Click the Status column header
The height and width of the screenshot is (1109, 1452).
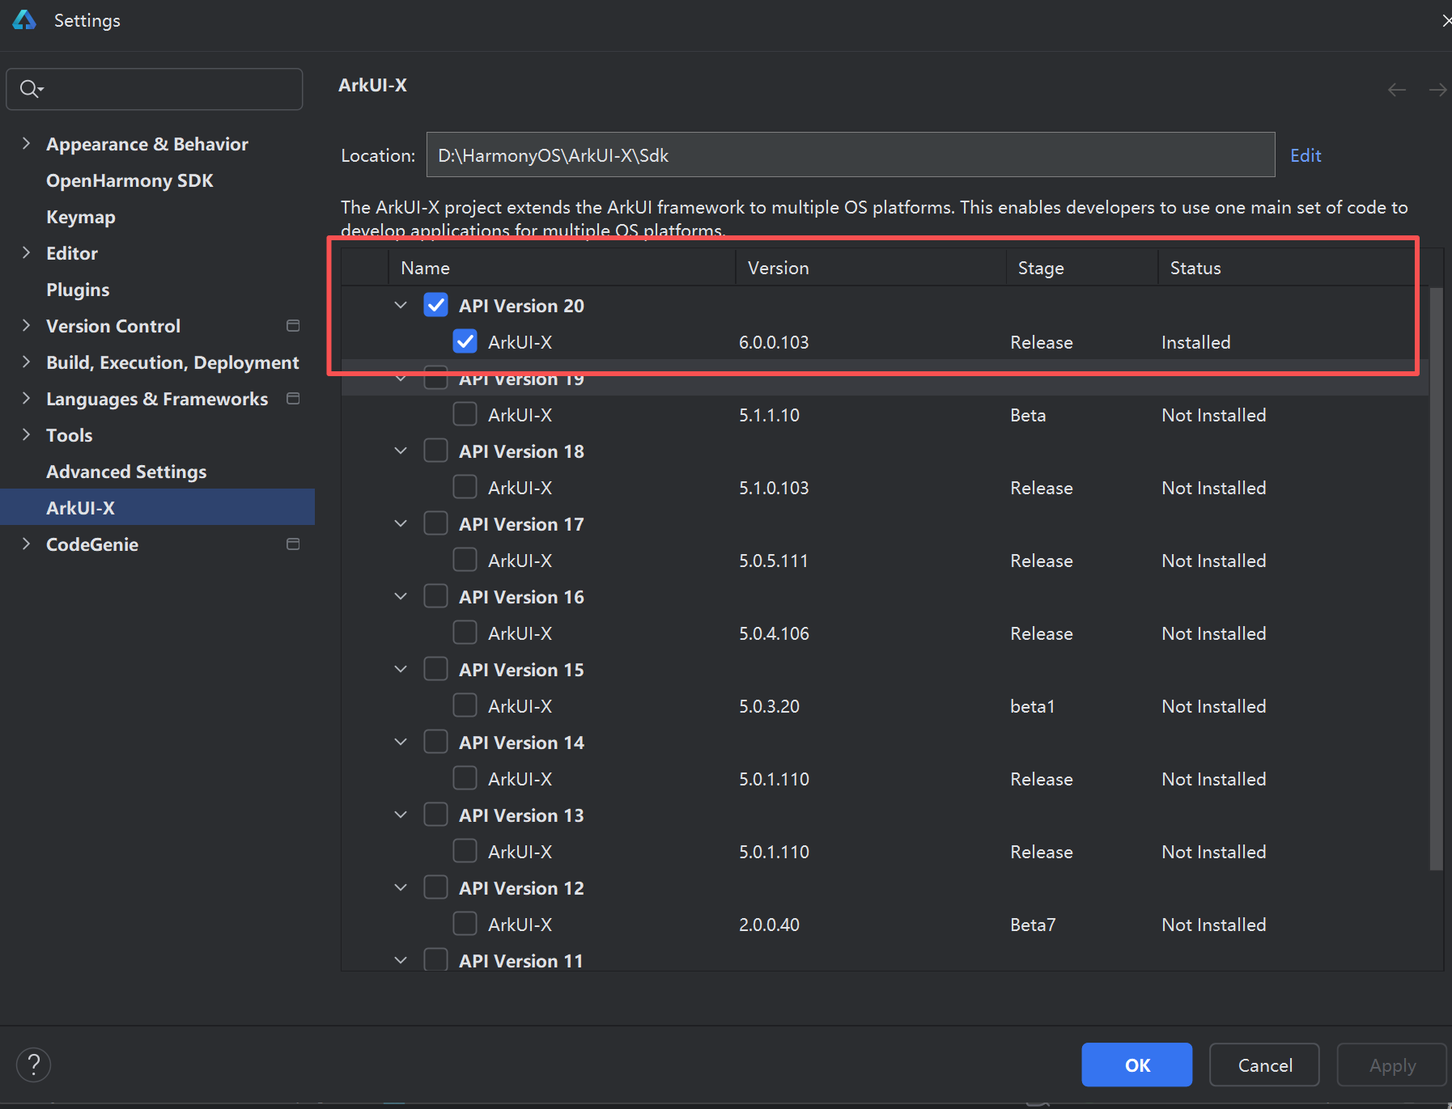(x=1293, y=268)
